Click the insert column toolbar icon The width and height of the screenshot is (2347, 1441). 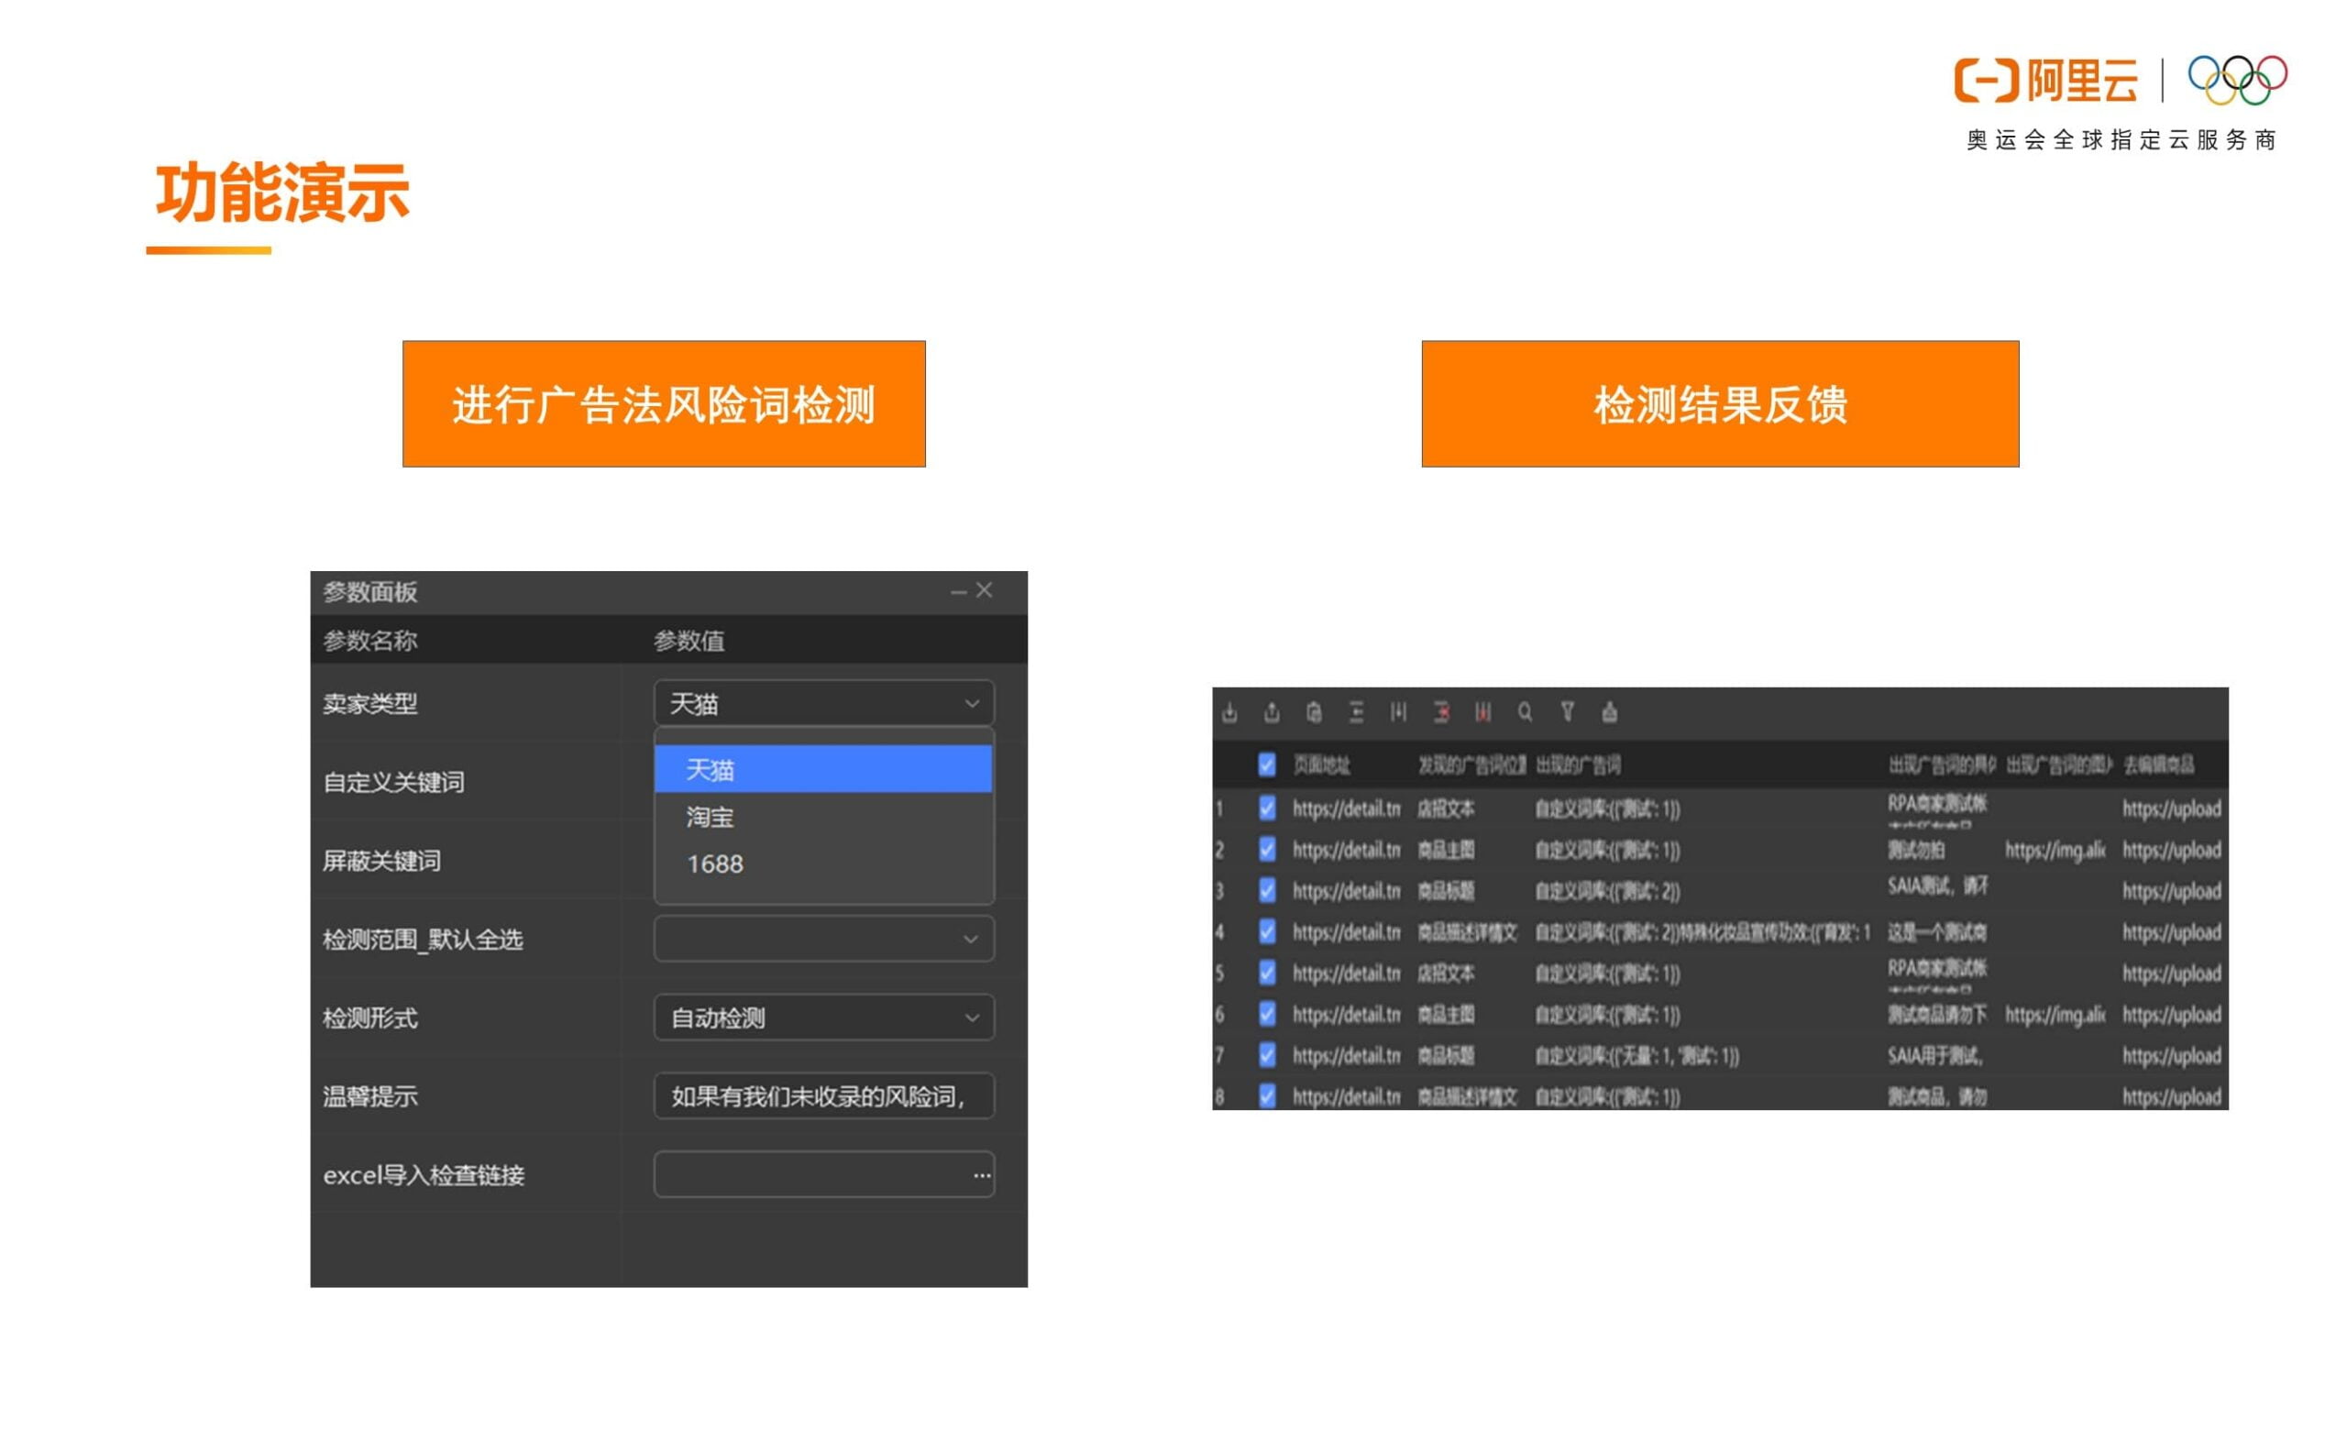click(x=1398, y=712)
